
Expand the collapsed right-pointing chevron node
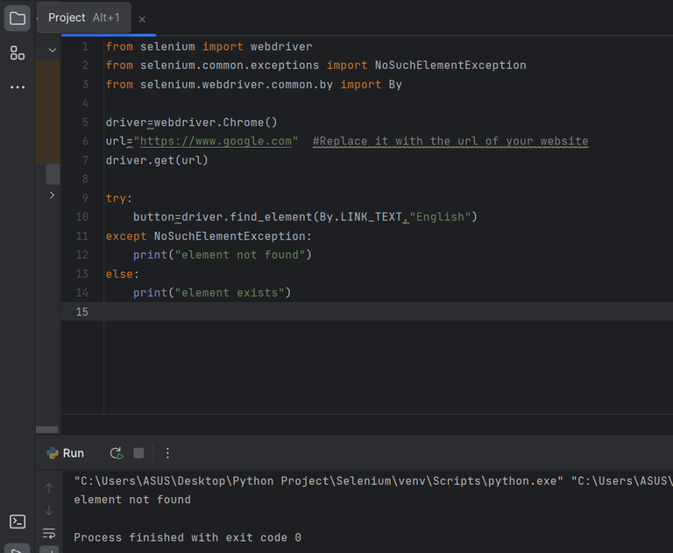(x=53, y=195)
